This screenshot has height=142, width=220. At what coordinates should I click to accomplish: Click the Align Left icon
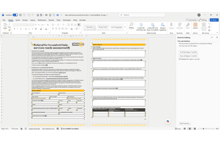[53, 29]
